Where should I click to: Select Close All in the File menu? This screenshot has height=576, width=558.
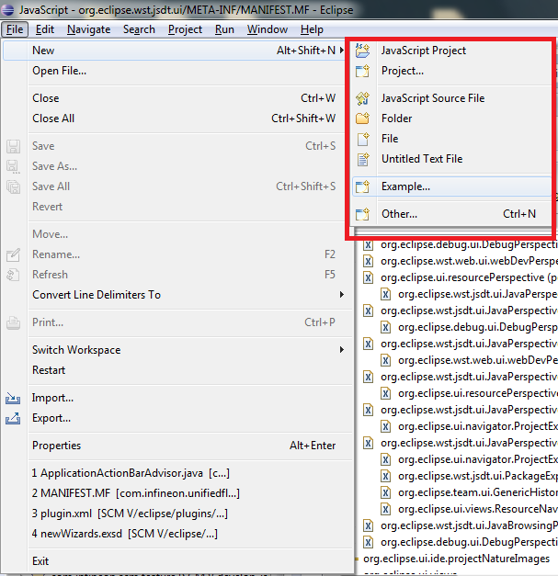click(177, 119)
